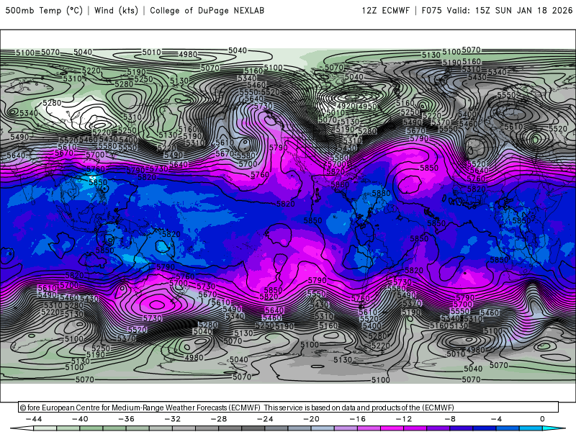Click the "12Z ECMWF" model run label
Screen dimensions: 576x432
pyautogui.click(x=385, y=11)
